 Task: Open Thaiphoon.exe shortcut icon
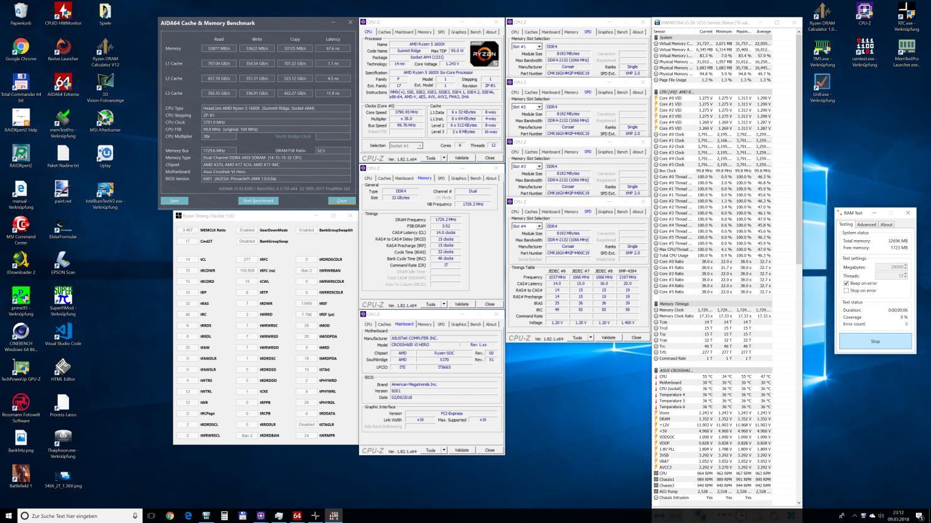pyautogui.click(x=63, y=445)
